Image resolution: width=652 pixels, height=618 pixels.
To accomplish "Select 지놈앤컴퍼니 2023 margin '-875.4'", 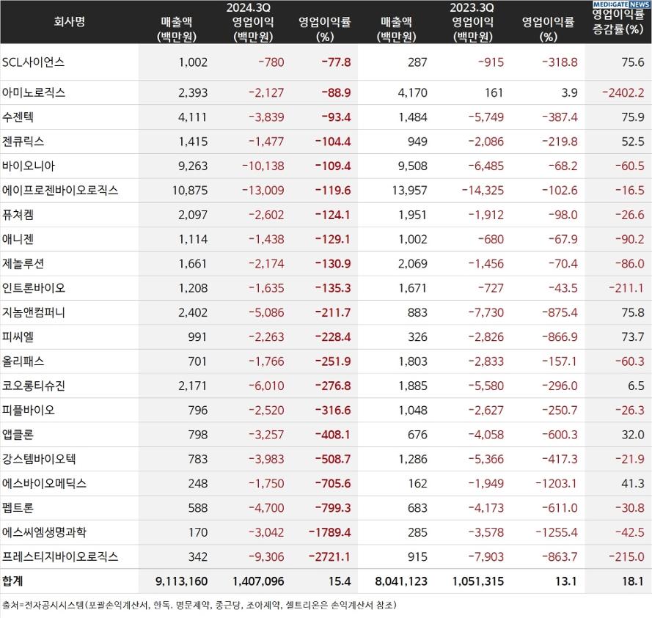I will point(560,312).
